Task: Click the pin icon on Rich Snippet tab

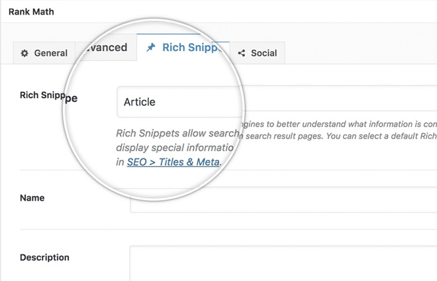Action: tap(151, 47)
